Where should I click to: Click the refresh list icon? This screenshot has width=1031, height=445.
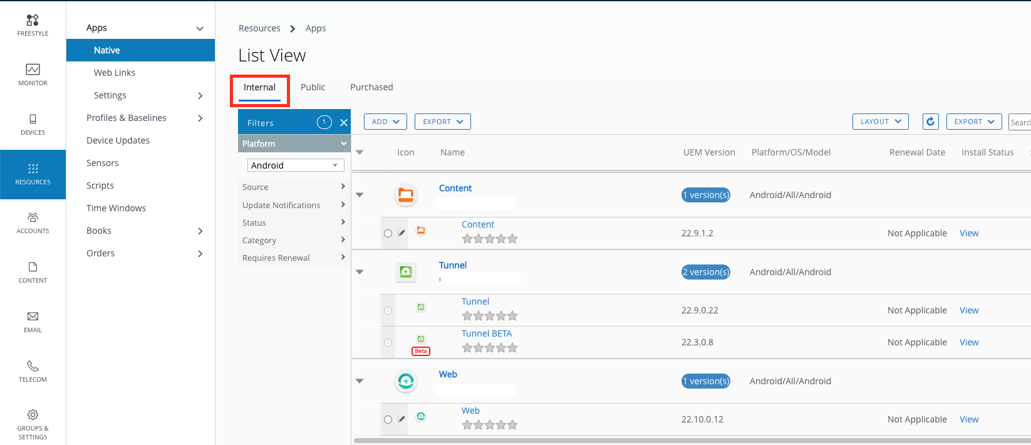click(930, 122)
